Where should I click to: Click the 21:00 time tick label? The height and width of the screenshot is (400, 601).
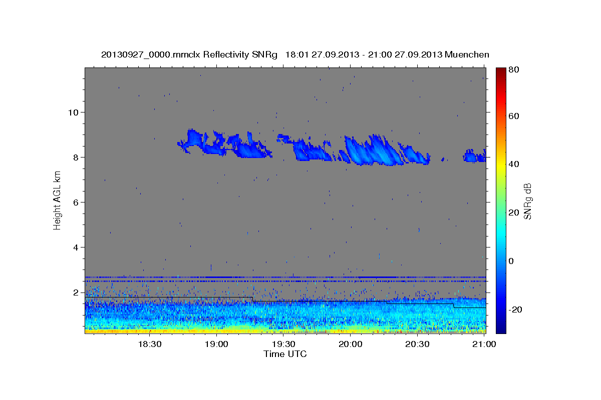point(484,344)
